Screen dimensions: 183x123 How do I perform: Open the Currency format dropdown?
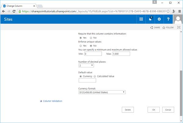click(x=102, y=92)
